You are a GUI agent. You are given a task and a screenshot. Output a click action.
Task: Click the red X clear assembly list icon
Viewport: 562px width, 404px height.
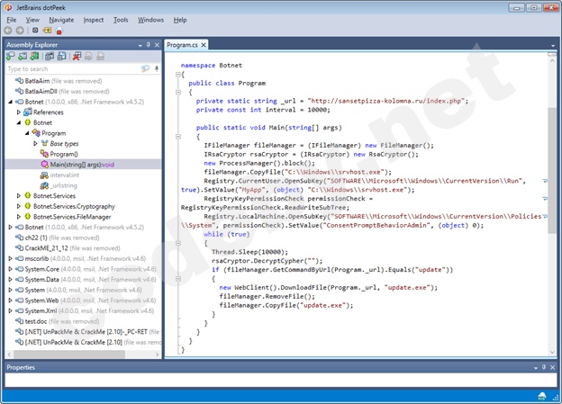(x=77, y=56)
